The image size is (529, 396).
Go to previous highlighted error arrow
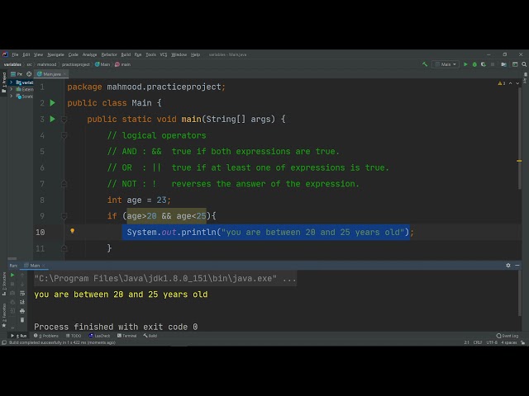point(511,83)
